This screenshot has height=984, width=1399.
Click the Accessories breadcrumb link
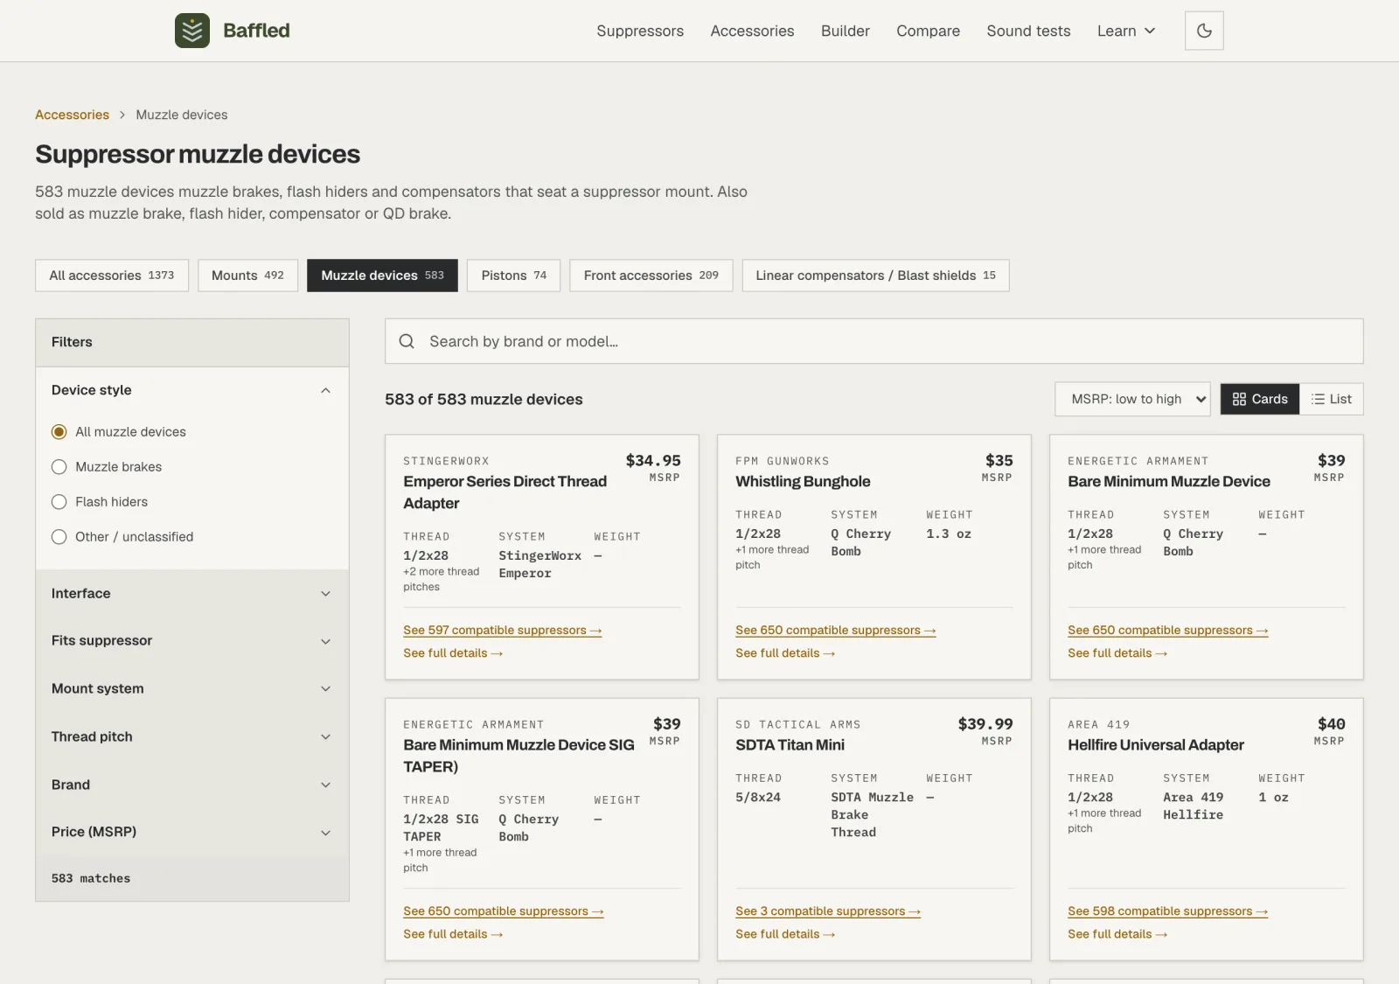tap(72, 115)
